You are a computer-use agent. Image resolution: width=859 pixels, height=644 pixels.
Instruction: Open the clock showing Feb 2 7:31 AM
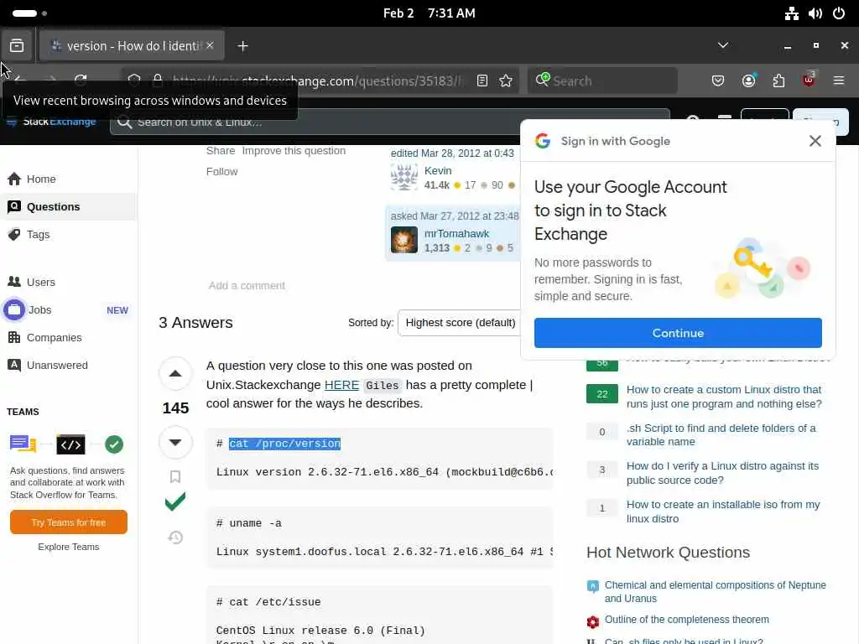coord(429,13)
